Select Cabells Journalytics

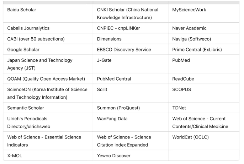point(28,28)
